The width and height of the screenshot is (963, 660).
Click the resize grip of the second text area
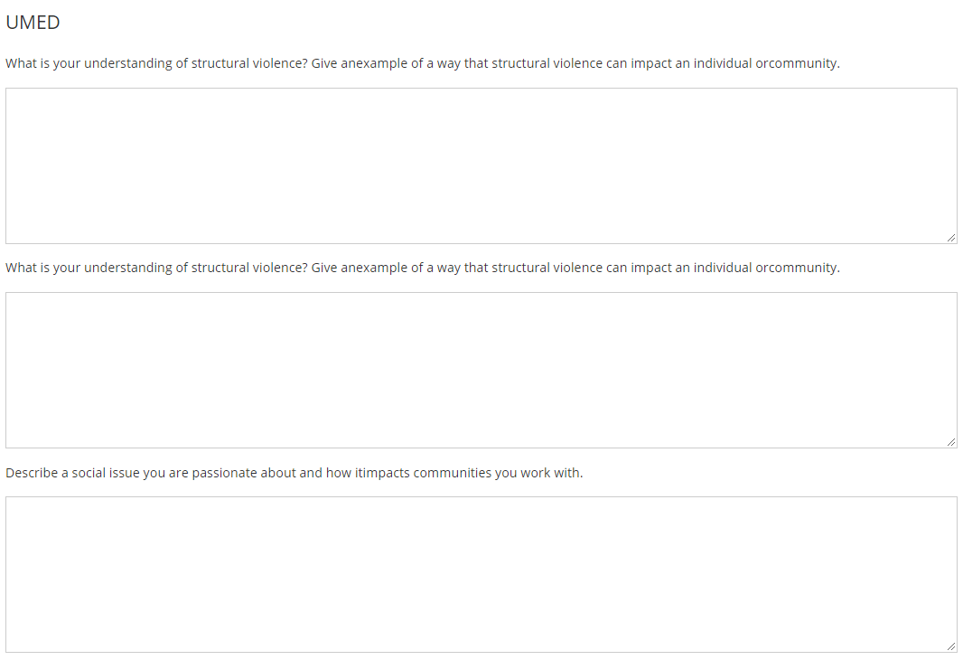(950, 442)
